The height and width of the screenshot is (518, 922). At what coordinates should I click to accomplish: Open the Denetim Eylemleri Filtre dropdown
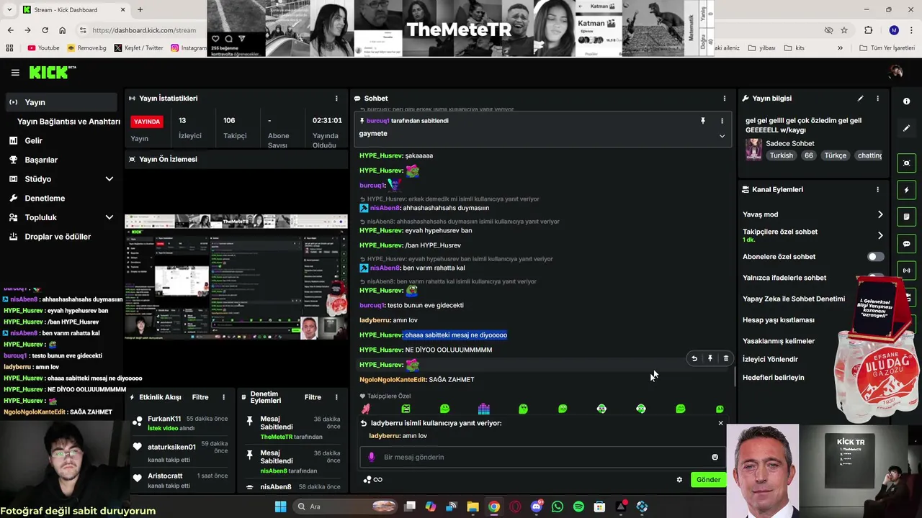click(313, 397)
